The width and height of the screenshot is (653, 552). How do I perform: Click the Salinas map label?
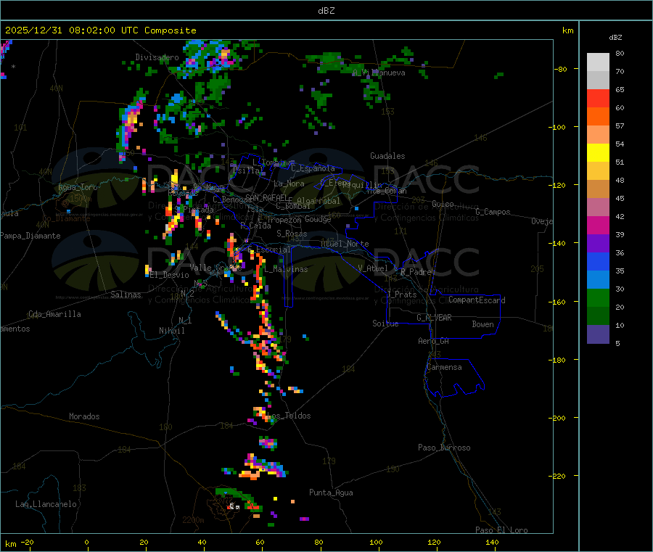pos(126,294)
